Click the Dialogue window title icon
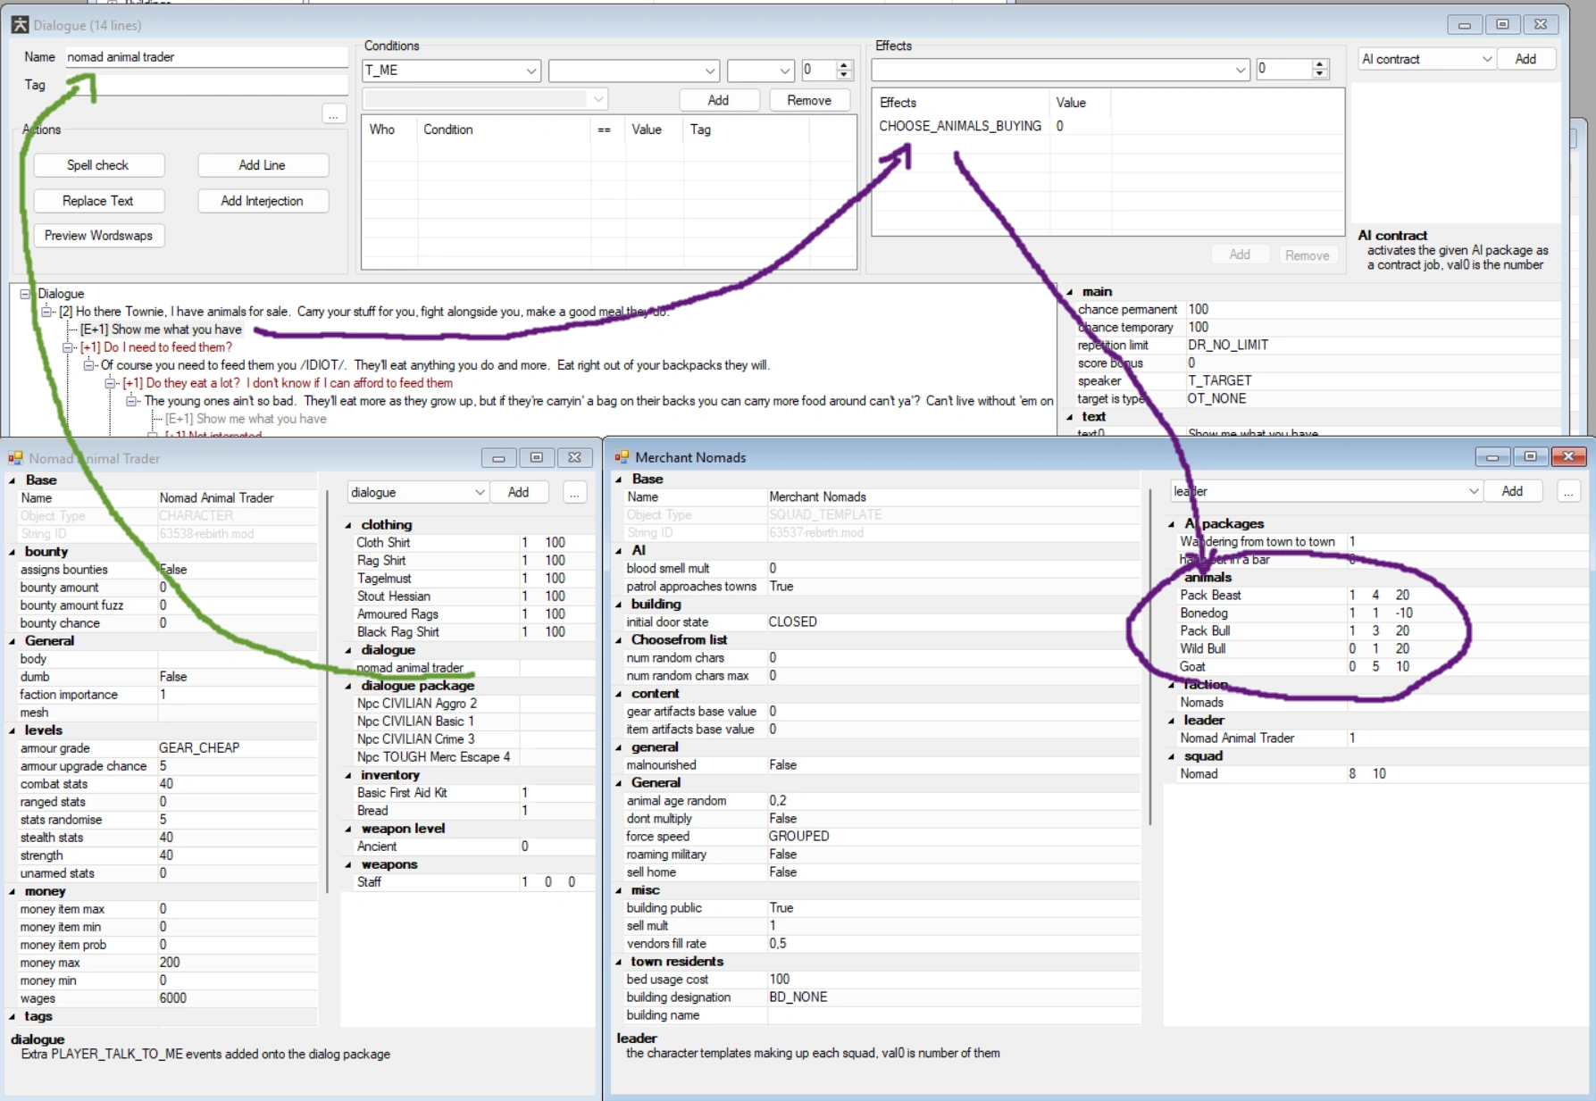 [20, 25]
